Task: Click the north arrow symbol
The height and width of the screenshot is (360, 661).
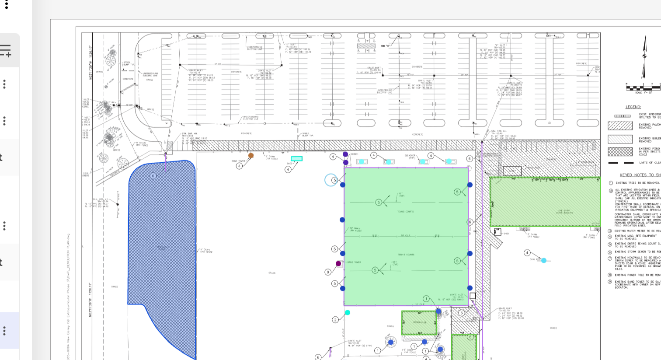Action: tap(644, 57)
